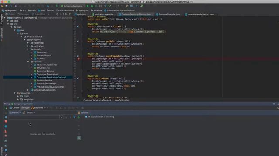Open the SpringmvcApplication run configuration dropdown
This screenshot has width=279, height=156.
click(x=73, y=6)
